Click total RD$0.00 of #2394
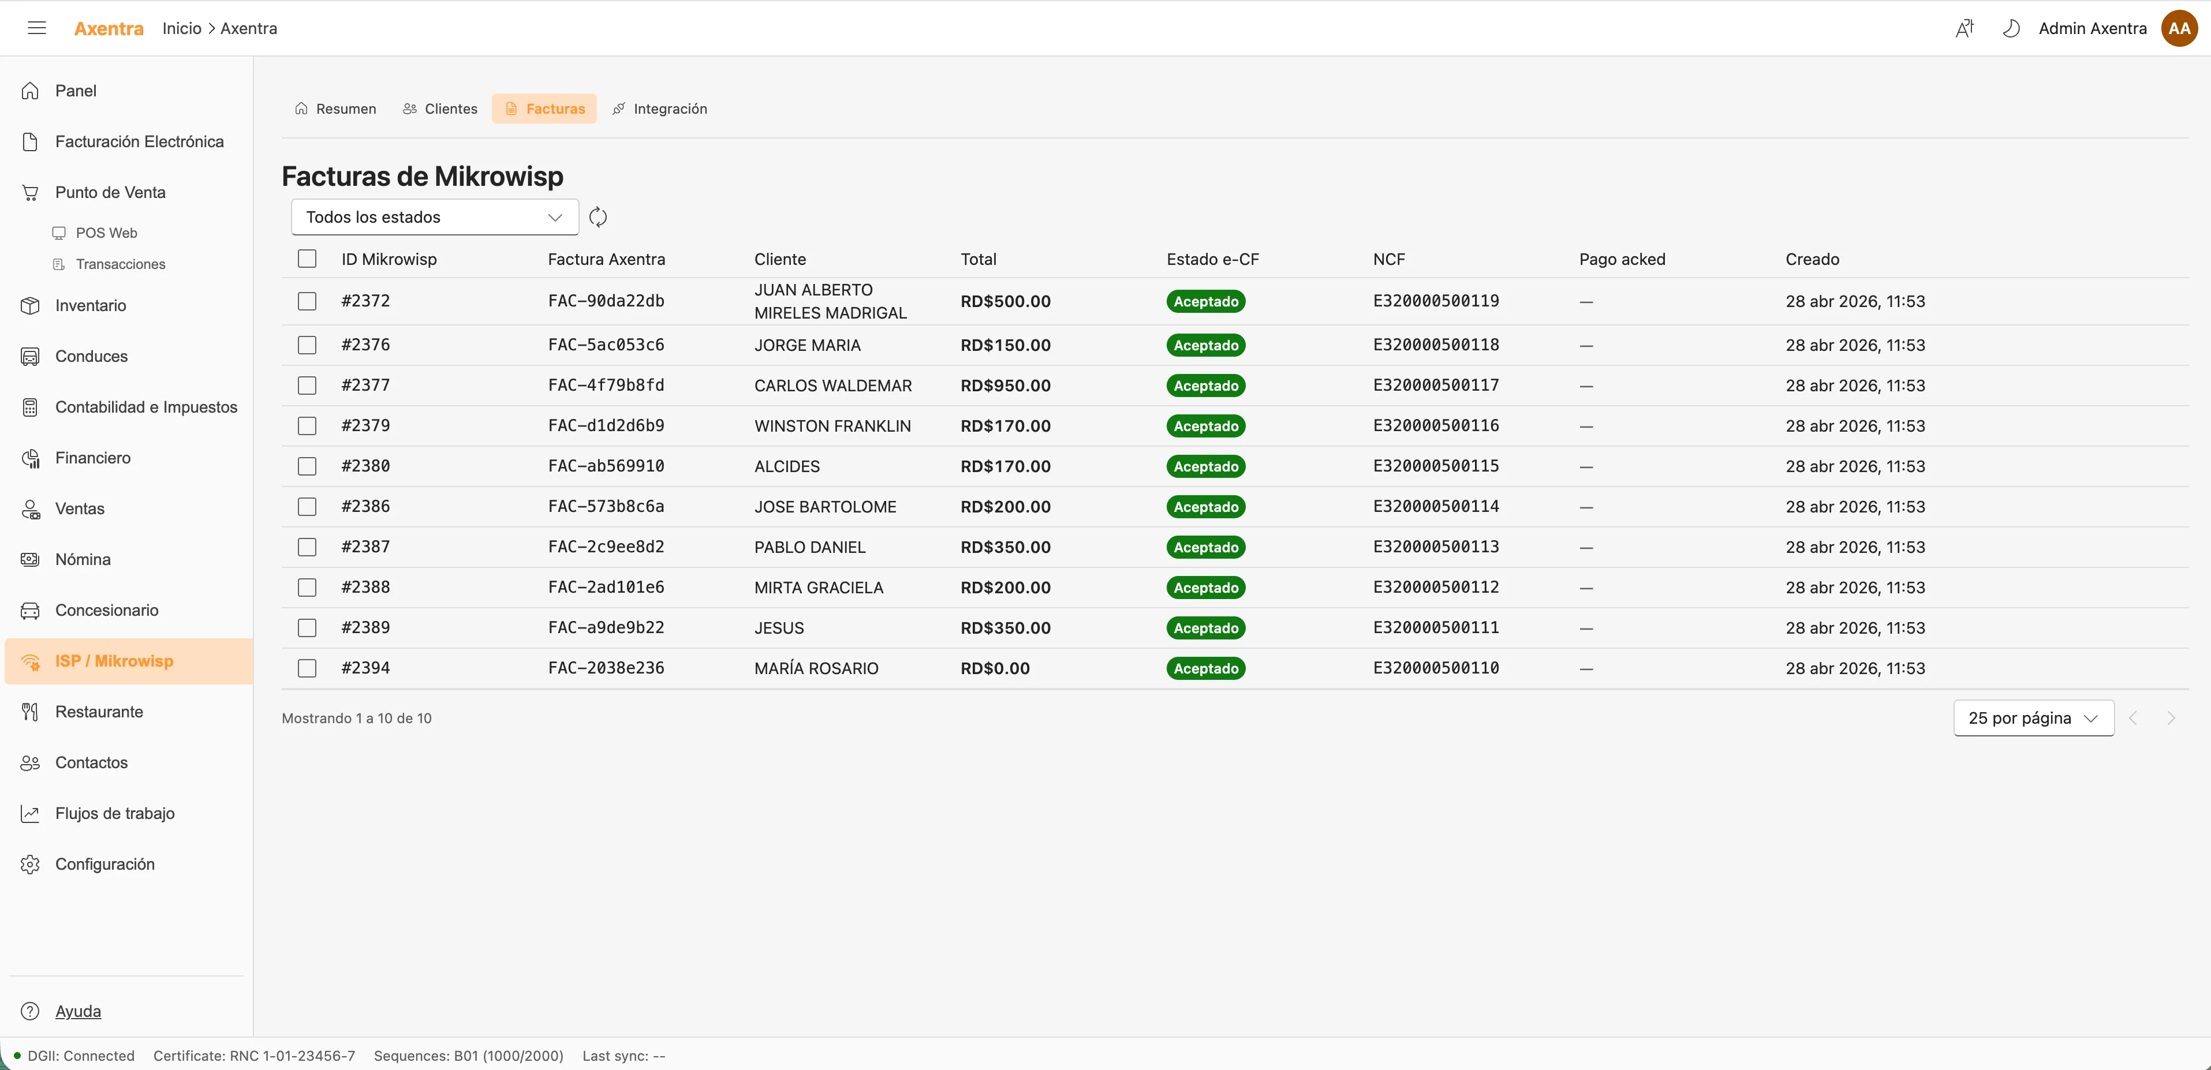Viewport: 2211px width, 1070px height. click(x=995, y=668)
